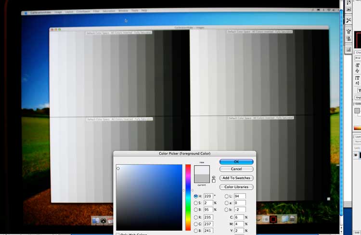Screen dimensions: 361x235
Task: Open the Image menu in menu bar
Action: (x=58, y=12)
